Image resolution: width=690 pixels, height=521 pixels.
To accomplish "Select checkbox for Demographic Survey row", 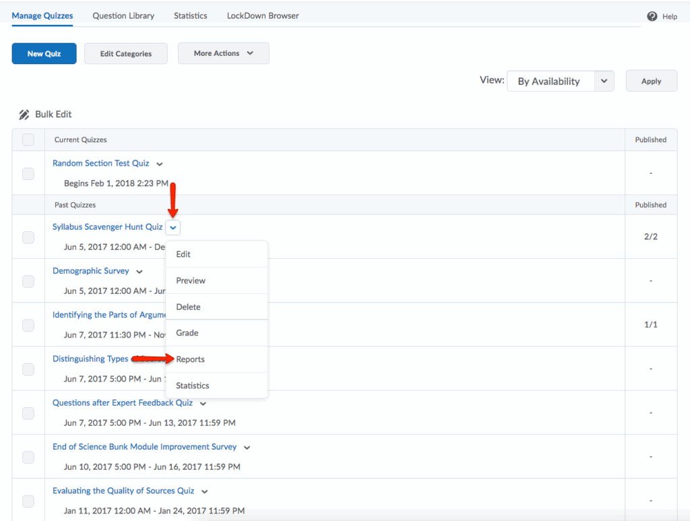I will click(x=28, y=281).
